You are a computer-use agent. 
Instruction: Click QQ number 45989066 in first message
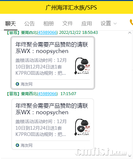pyautogui.click(x=47, y=33)
